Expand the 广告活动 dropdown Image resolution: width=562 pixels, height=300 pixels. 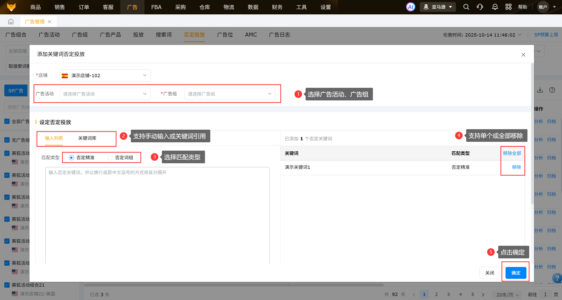(105, 94)
